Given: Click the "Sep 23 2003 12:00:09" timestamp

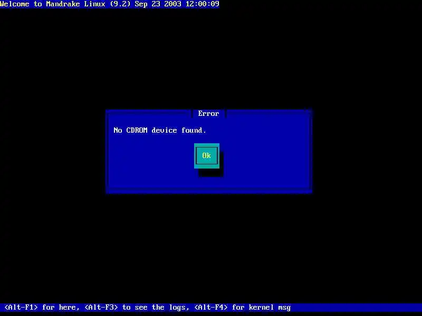Looking at the screenshot, I should (x=177, y=4).
